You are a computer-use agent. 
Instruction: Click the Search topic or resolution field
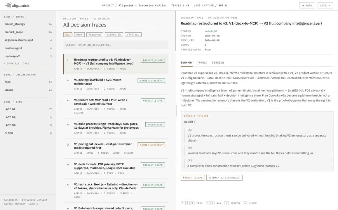tap(116, 45)
